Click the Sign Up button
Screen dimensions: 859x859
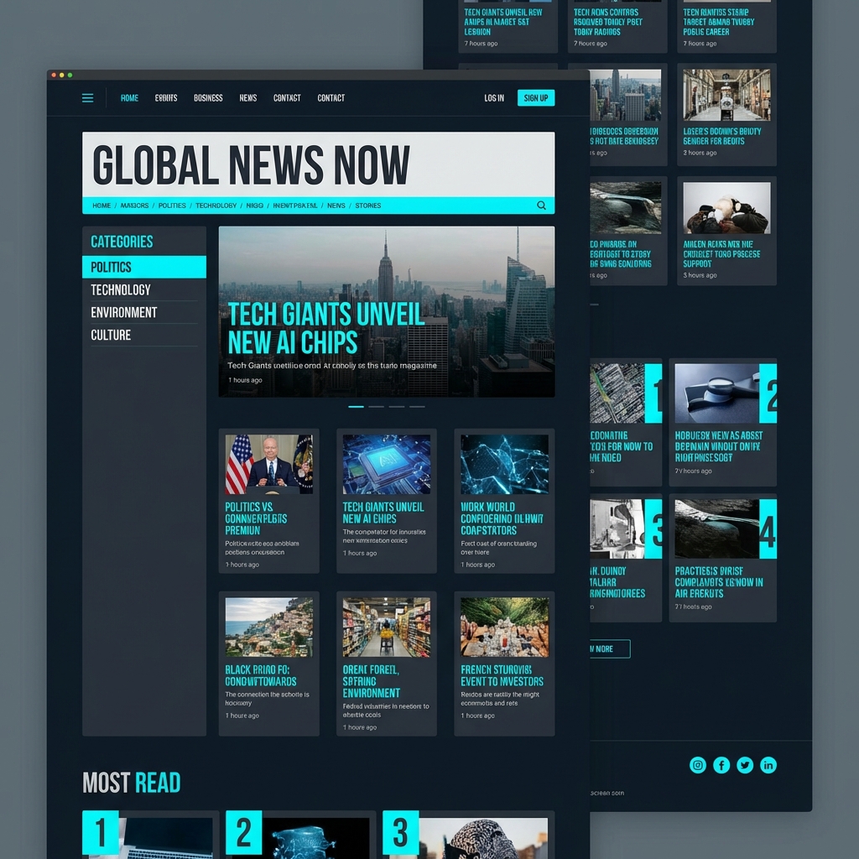(x=536, y=98)
